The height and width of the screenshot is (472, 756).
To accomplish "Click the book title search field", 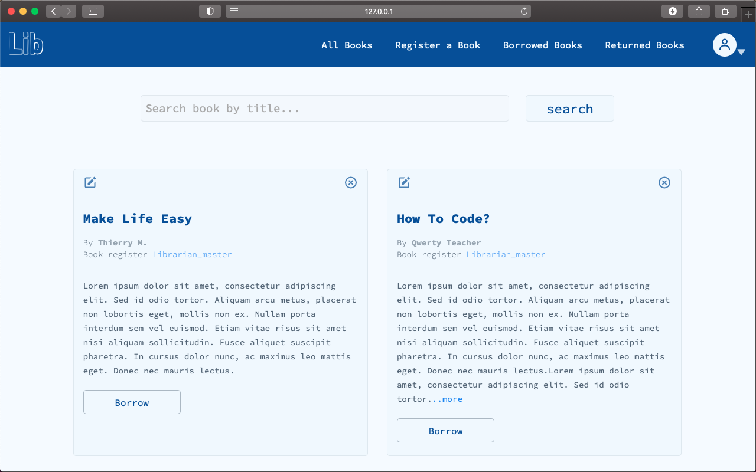I will (x=324, y=108).
